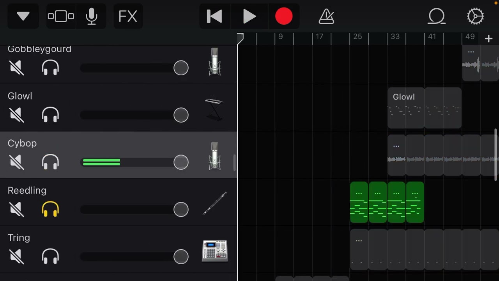The width and height of the screenshot is (499, 281).
Task: Toggle the metronome
Action: pos(326,16)
